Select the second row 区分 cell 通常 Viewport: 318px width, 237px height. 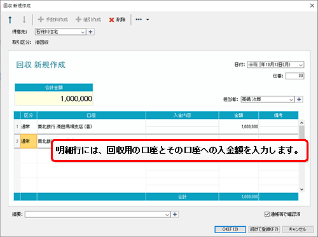(x=29, y=141)
